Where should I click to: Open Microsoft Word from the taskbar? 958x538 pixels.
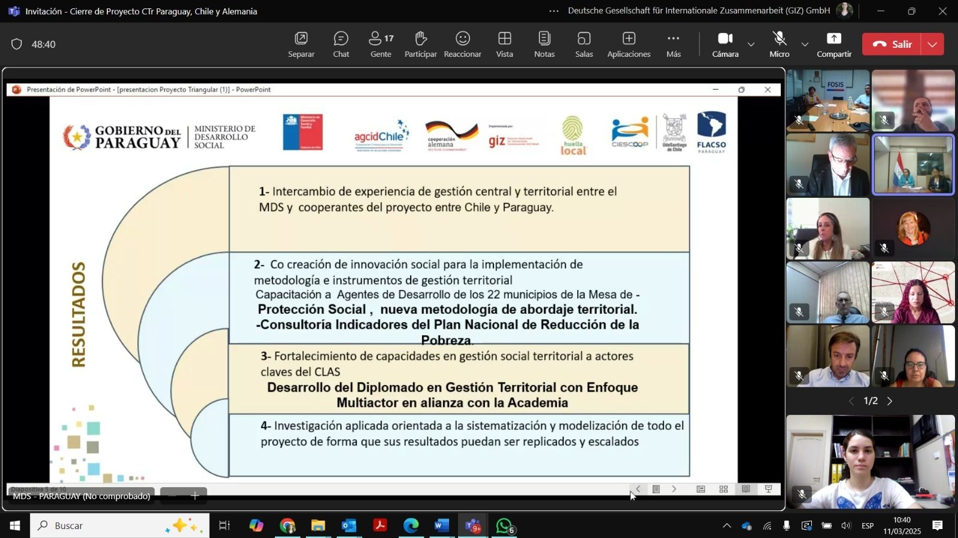pyautogui.click(x=442, y=525)
